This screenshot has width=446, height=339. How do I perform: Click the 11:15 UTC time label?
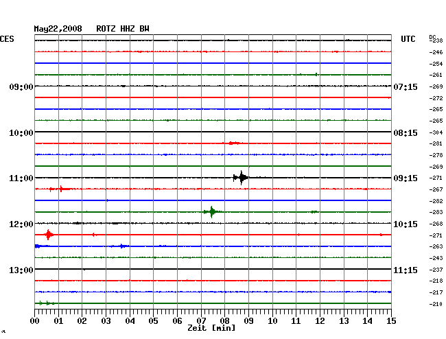[x=406, y=270]
